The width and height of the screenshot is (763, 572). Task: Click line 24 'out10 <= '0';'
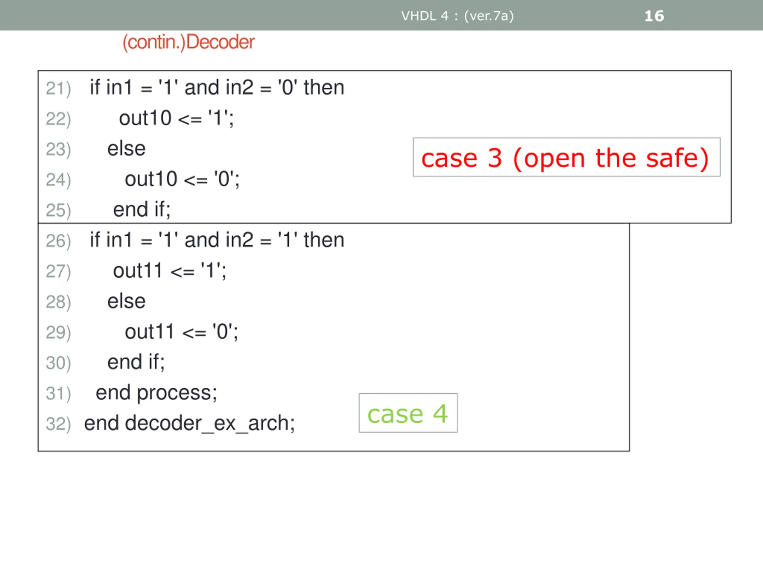coord(182,179)
